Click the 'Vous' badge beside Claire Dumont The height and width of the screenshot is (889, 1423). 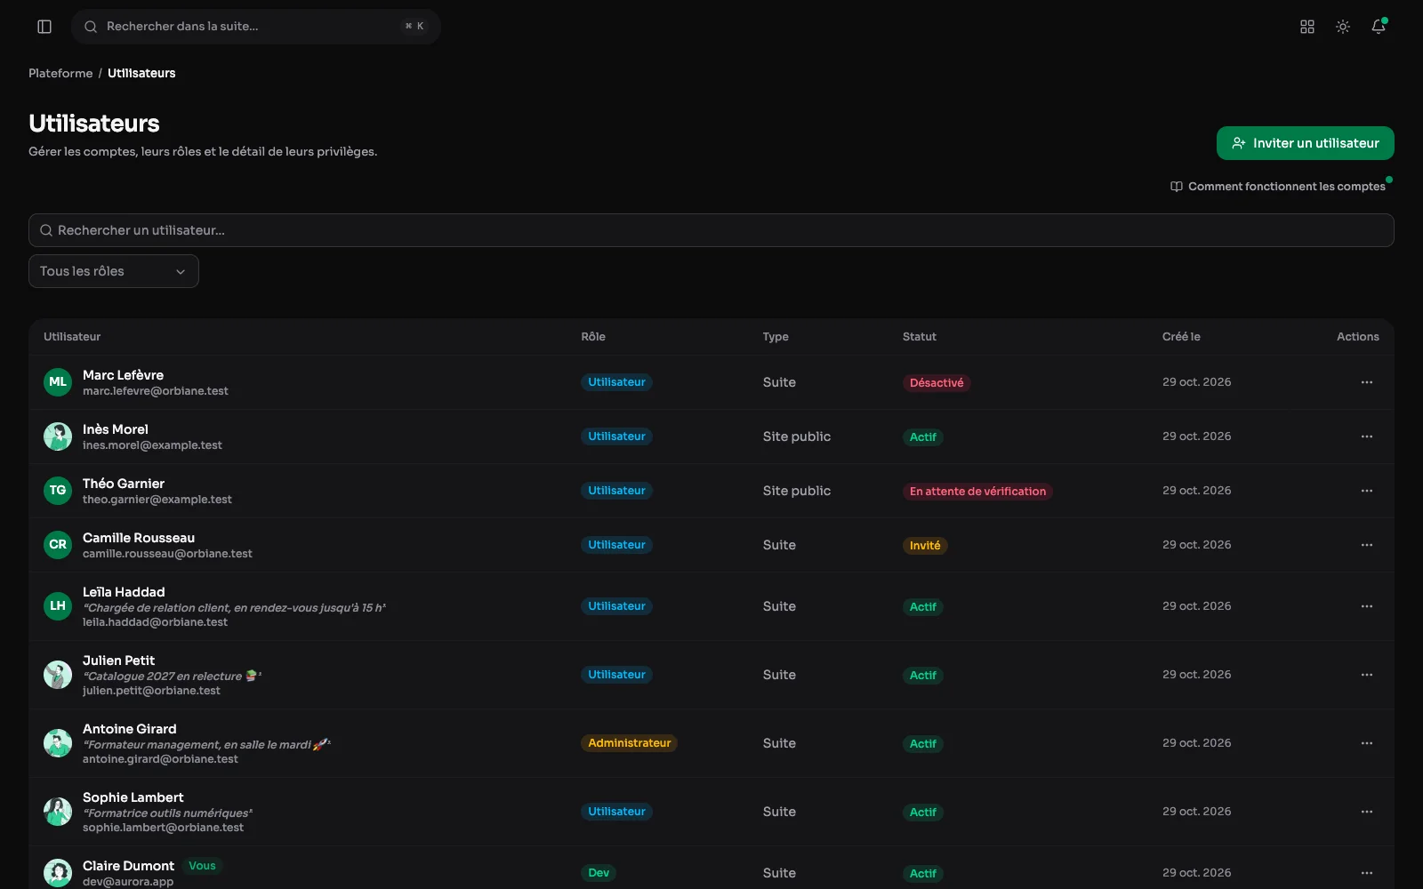point(202,866)
